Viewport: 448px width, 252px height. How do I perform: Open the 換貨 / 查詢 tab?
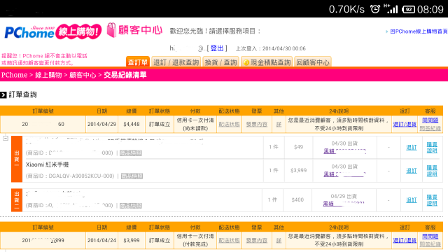(x=221, y=62)
